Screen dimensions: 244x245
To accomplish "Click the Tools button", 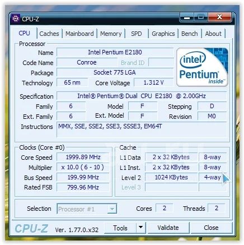I will (x=120, y=228).
